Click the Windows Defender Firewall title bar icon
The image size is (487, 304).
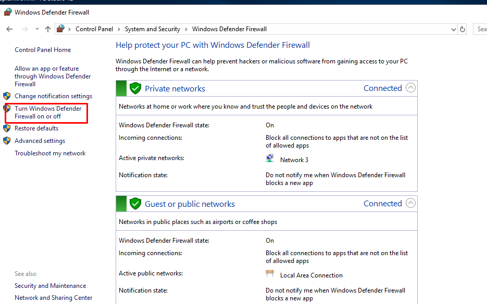8,12
